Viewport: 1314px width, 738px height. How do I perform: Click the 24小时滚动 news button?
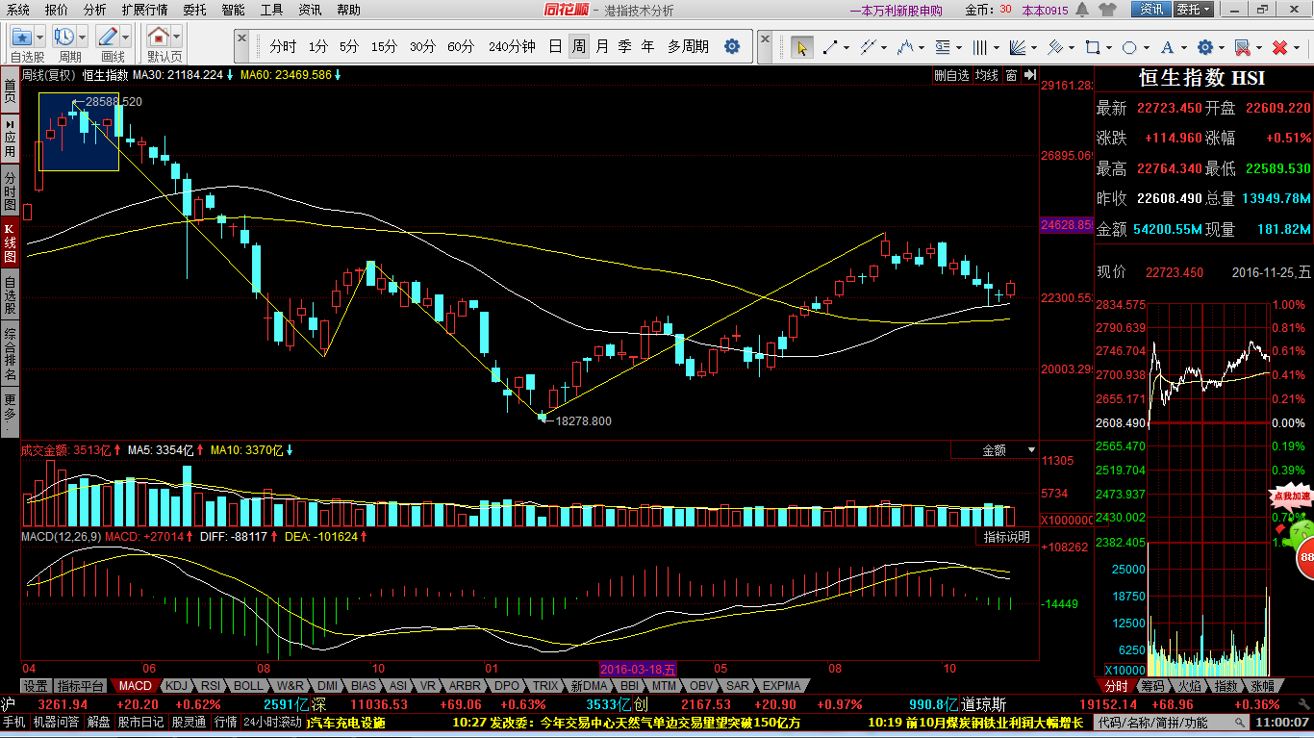tap(272, 722)
